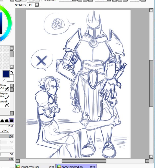This screenshot has width=155, height=168.
Task: Select the middle brush edge shape
Action: point(7,120)
